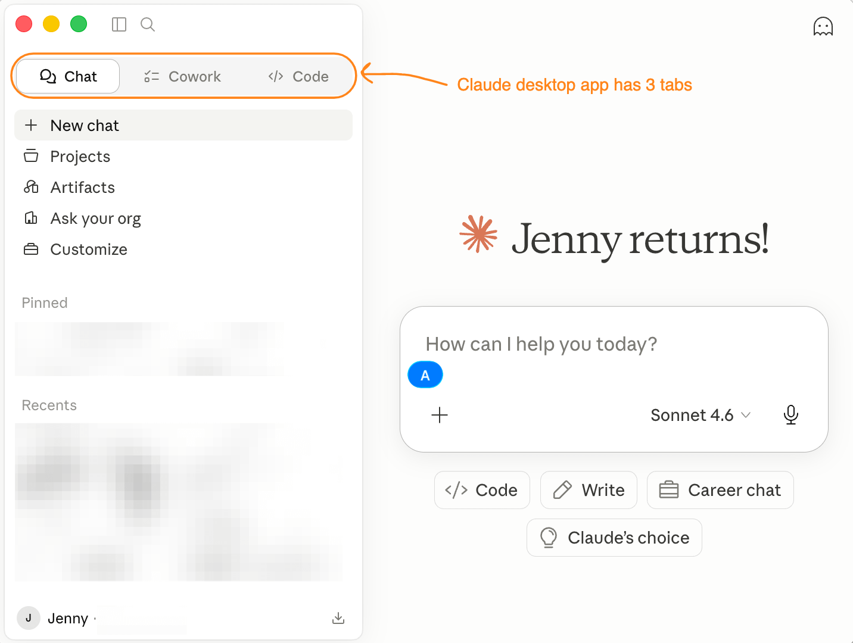
Task: Click the yellow minimize window button
Action: pyautogui.click(x=51, y=24)
